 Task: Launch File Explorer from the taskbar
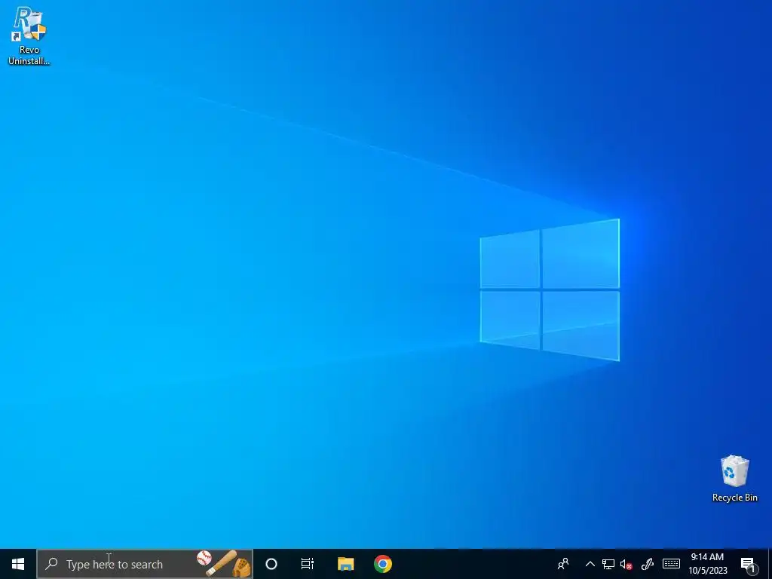(345, 564)
